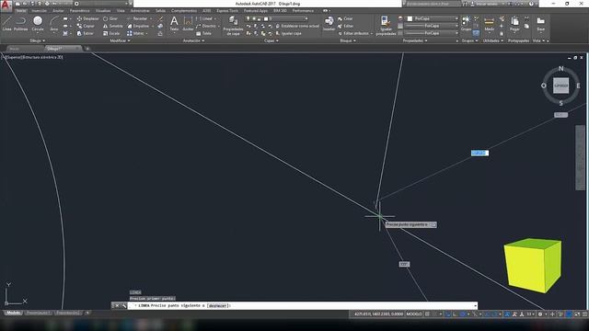Screen dimensions: 589x331
Task: Click the Grupo tool
Action: coord(466,23)
